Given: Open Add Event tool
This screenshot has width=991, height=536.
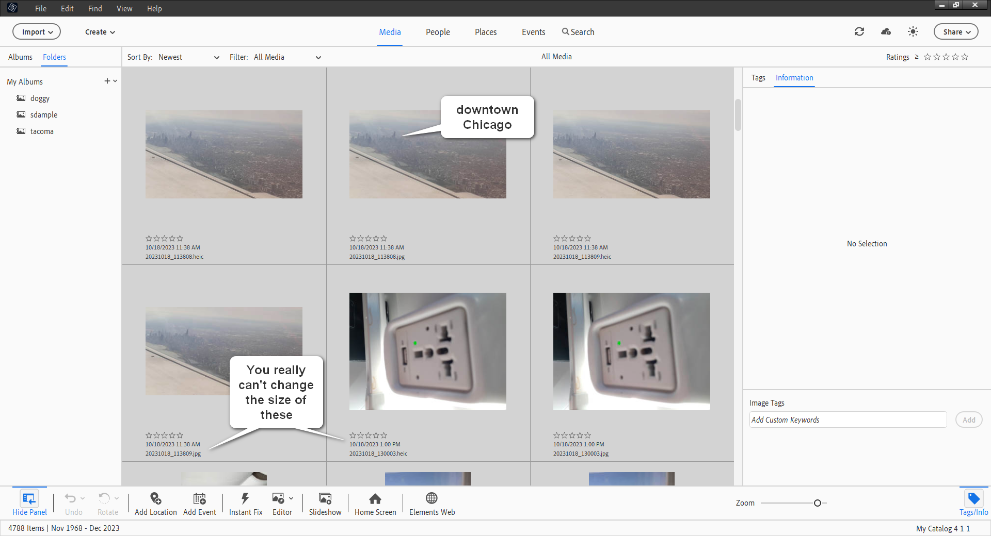Looking at the screenshot, I should 199,503.
